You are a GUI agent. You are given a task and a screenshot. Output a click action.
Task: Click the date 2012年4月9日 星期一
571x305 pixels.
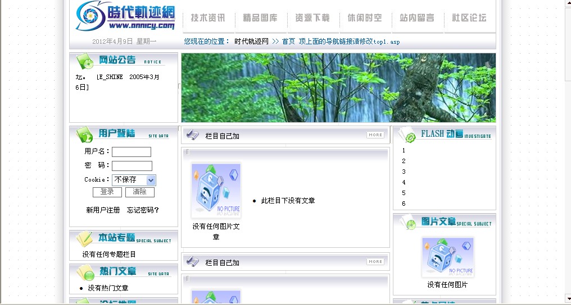124,41
